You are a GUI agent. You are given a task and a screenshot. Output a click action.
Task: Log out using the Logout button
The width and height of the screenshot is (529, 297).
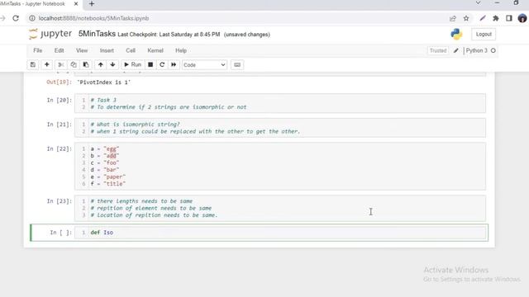coord(484,35)
